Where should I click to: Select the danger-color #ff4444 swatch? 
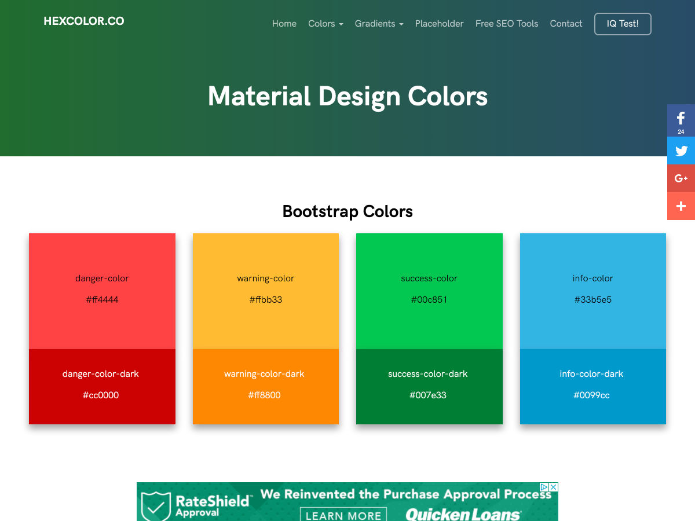(x=102, y=291)
